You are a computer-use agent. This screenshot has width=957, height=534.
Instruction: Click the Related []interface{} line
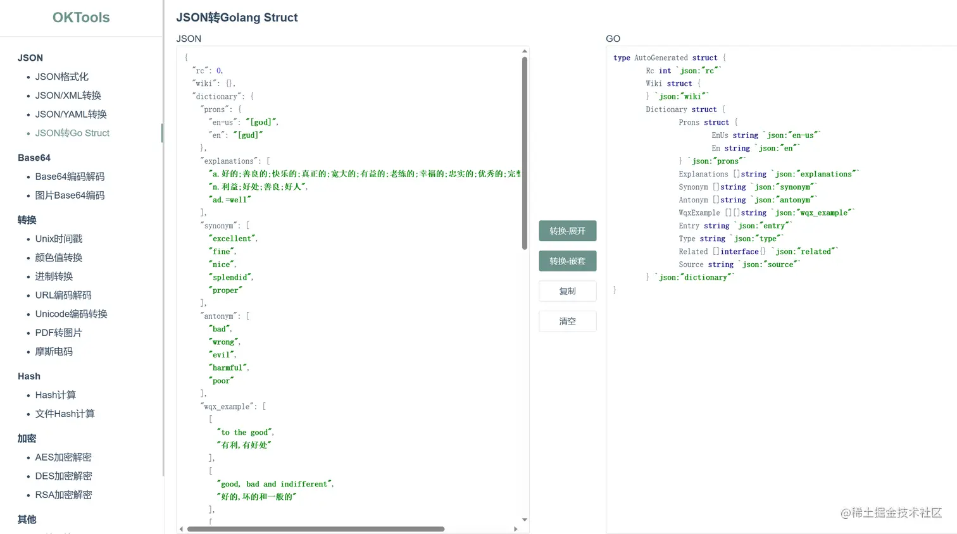(758, 251)
